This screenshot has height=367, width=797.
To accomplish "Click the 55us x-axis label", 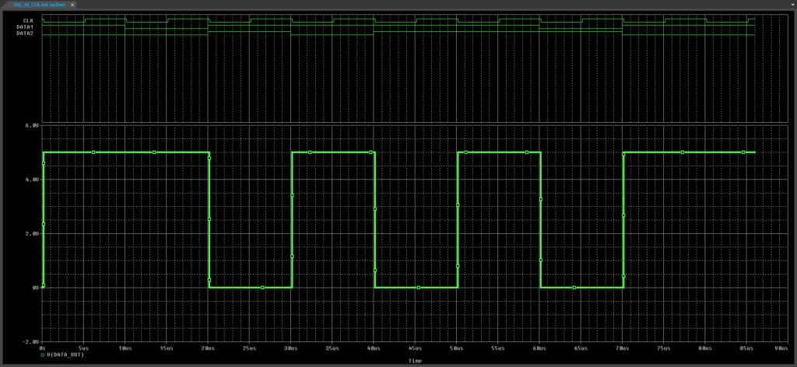I will tap(498, 348).
